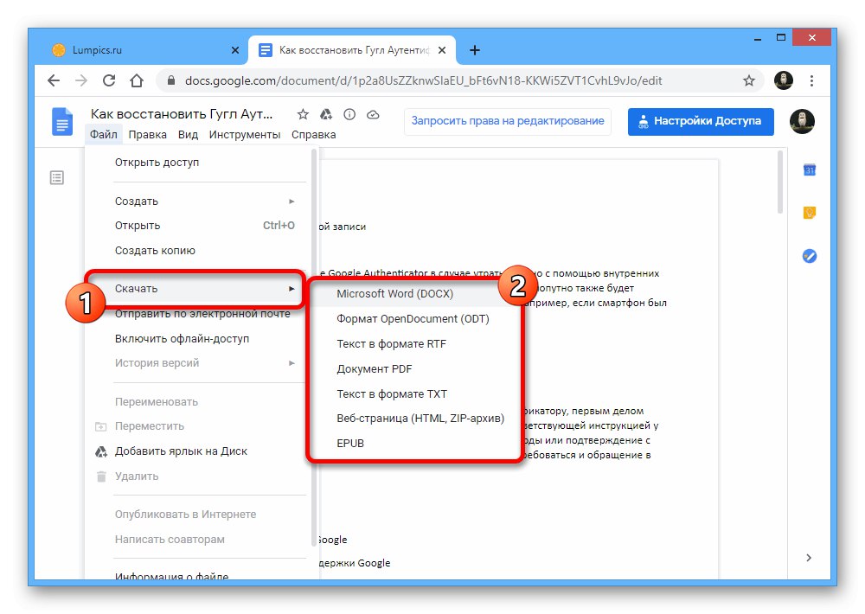Open Google Calendar side panel icon

tap(810, 169)
